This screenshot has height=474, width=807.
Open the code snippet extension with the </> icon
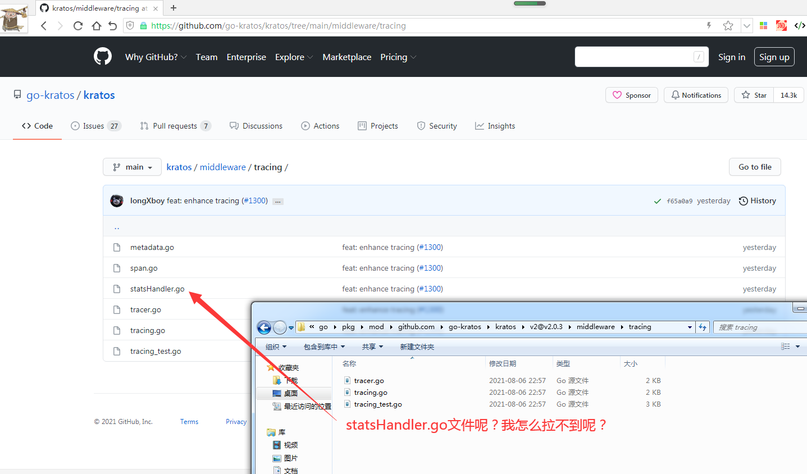point(800,25)
